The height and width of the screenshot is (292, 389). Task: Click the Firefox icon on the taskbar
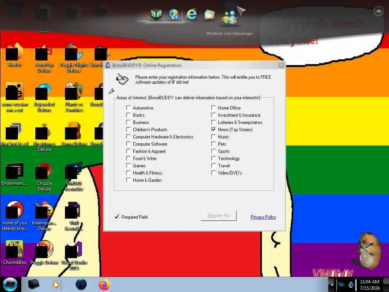point(104,284)
